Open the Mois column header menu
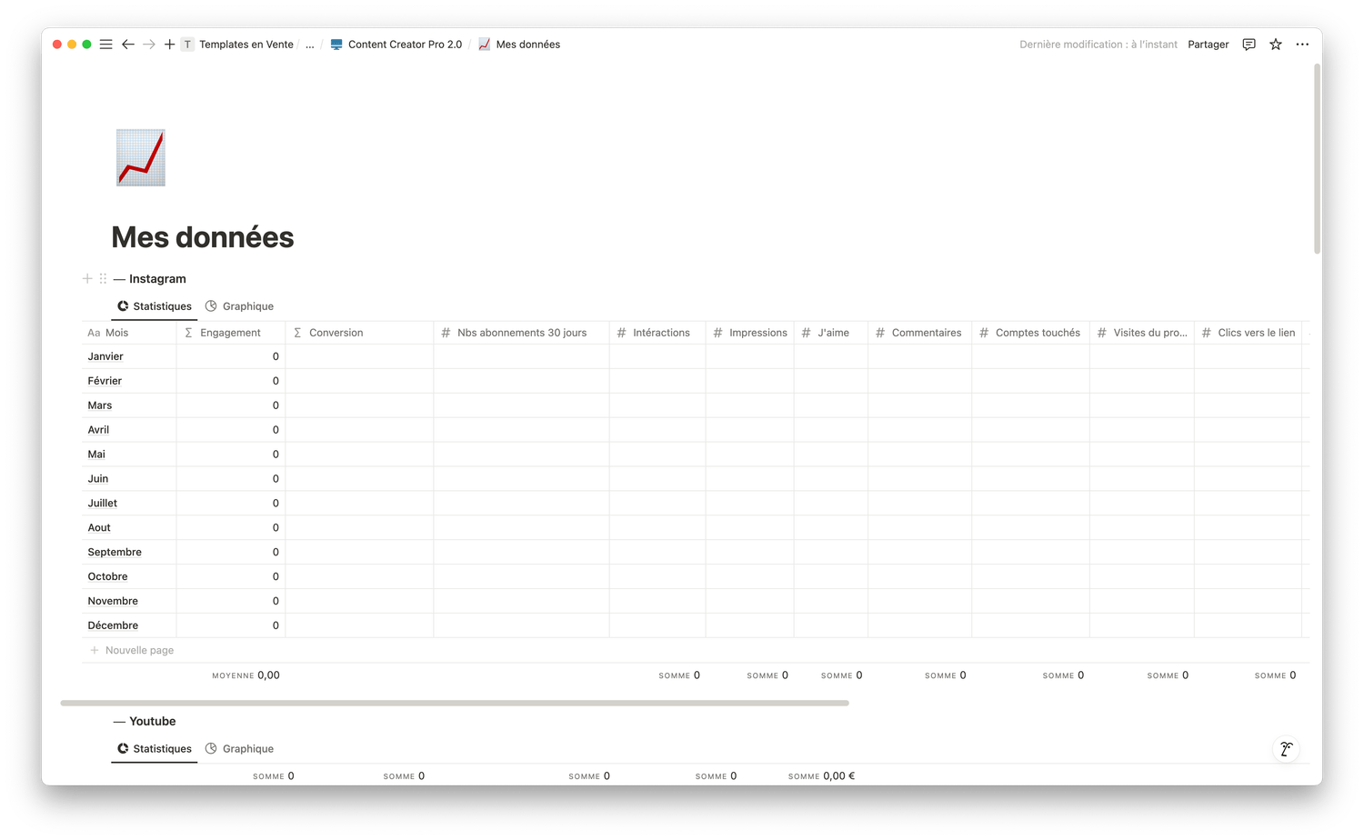Viewport: 1364px width, 840px height. click(129, 333)
